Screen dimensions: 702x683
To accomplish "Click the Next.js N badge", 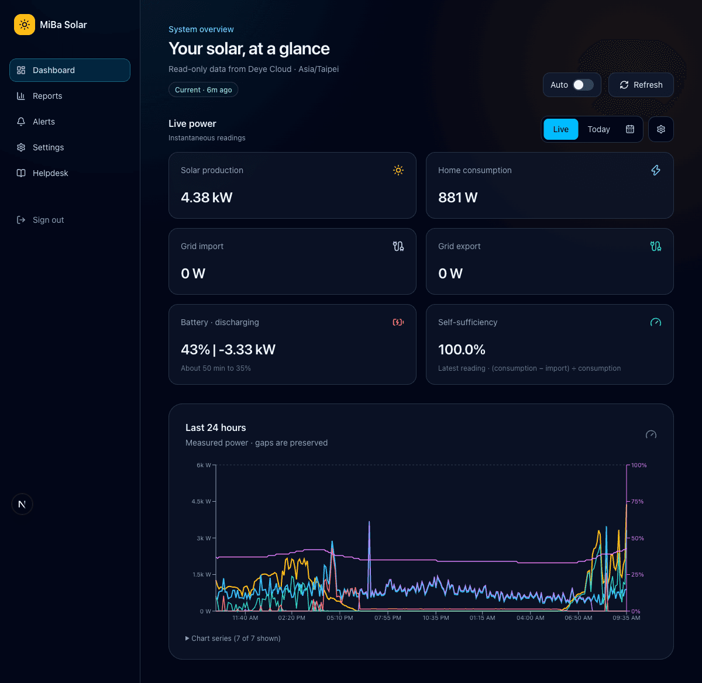I will pyautogui.click(x=22, y=504).
